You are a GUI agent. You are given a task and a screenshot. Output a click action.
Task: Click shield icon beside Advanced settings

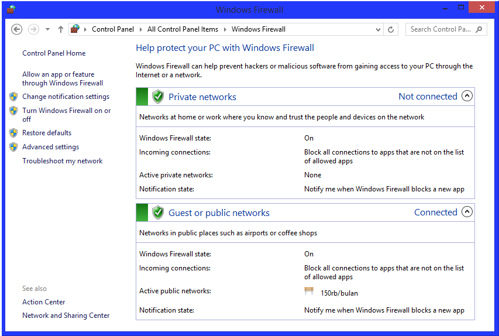click(x=13, y=147)
